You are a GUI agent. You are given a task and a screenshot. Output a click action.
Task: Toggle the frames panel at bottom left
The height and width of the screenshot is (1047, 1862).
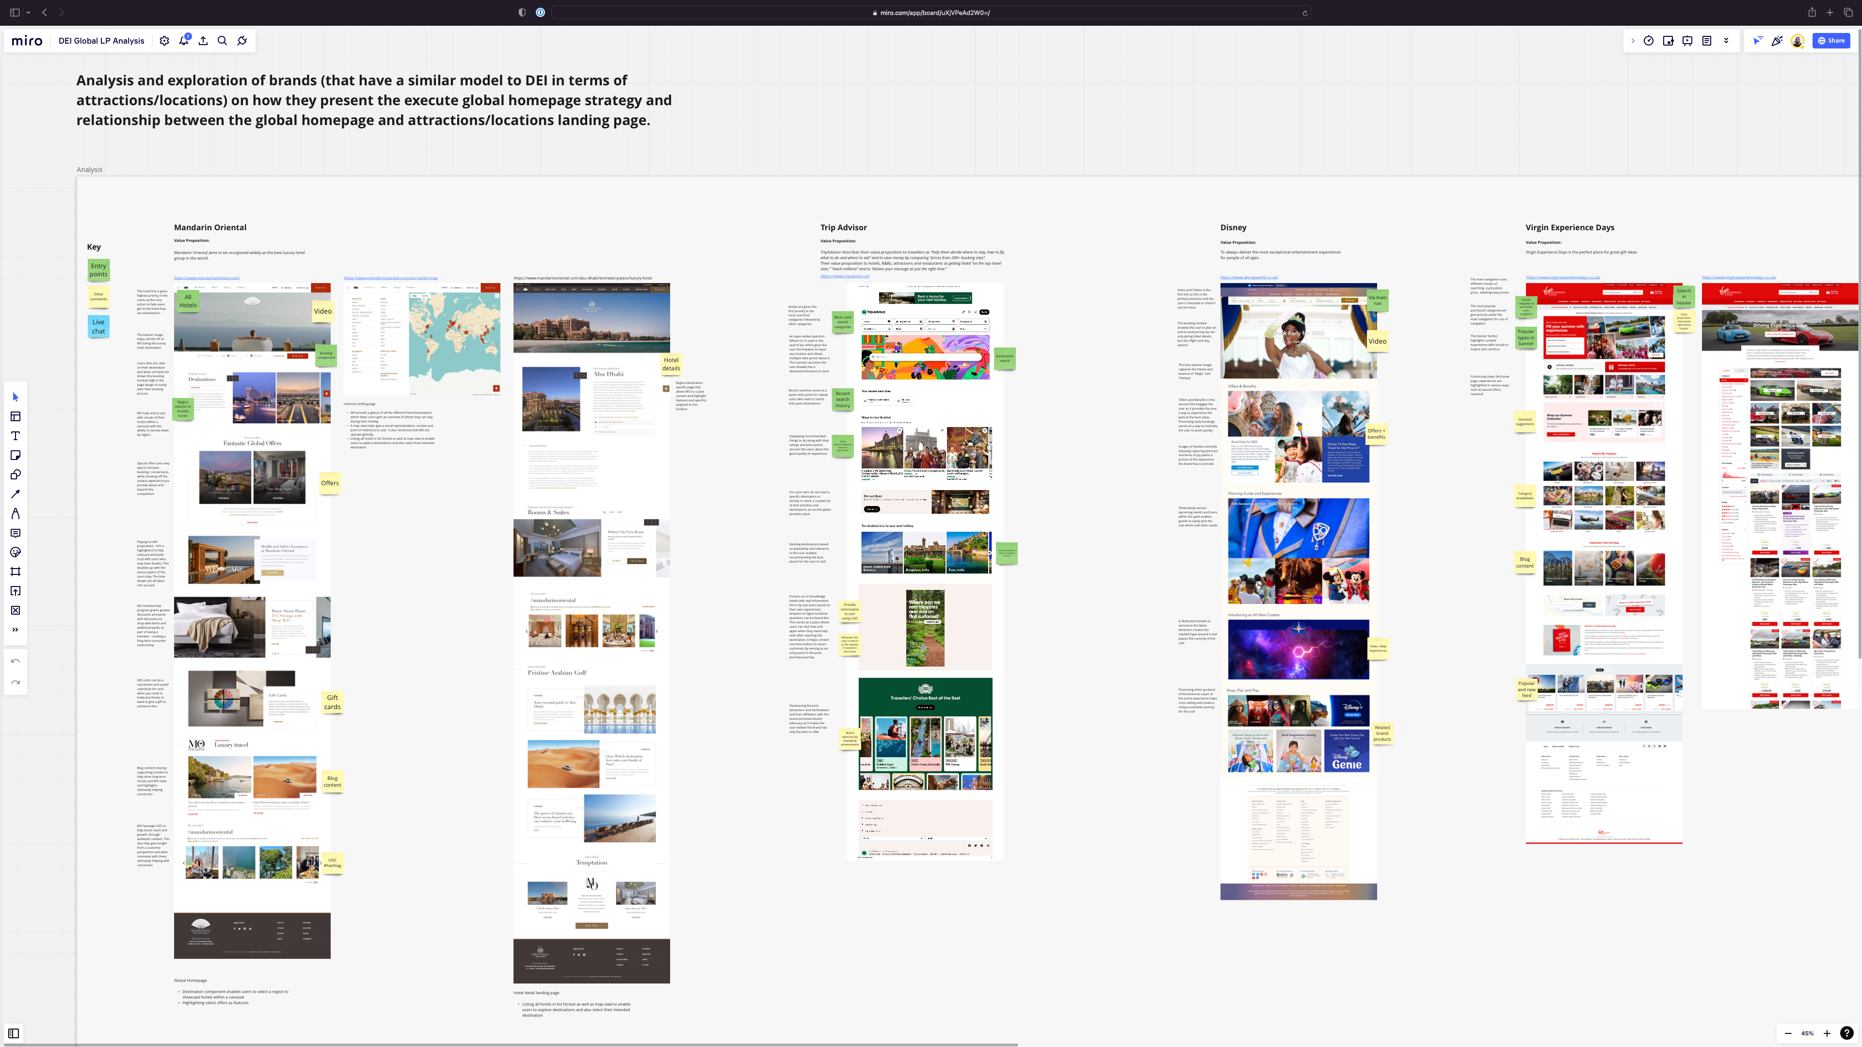point(14,1033)
